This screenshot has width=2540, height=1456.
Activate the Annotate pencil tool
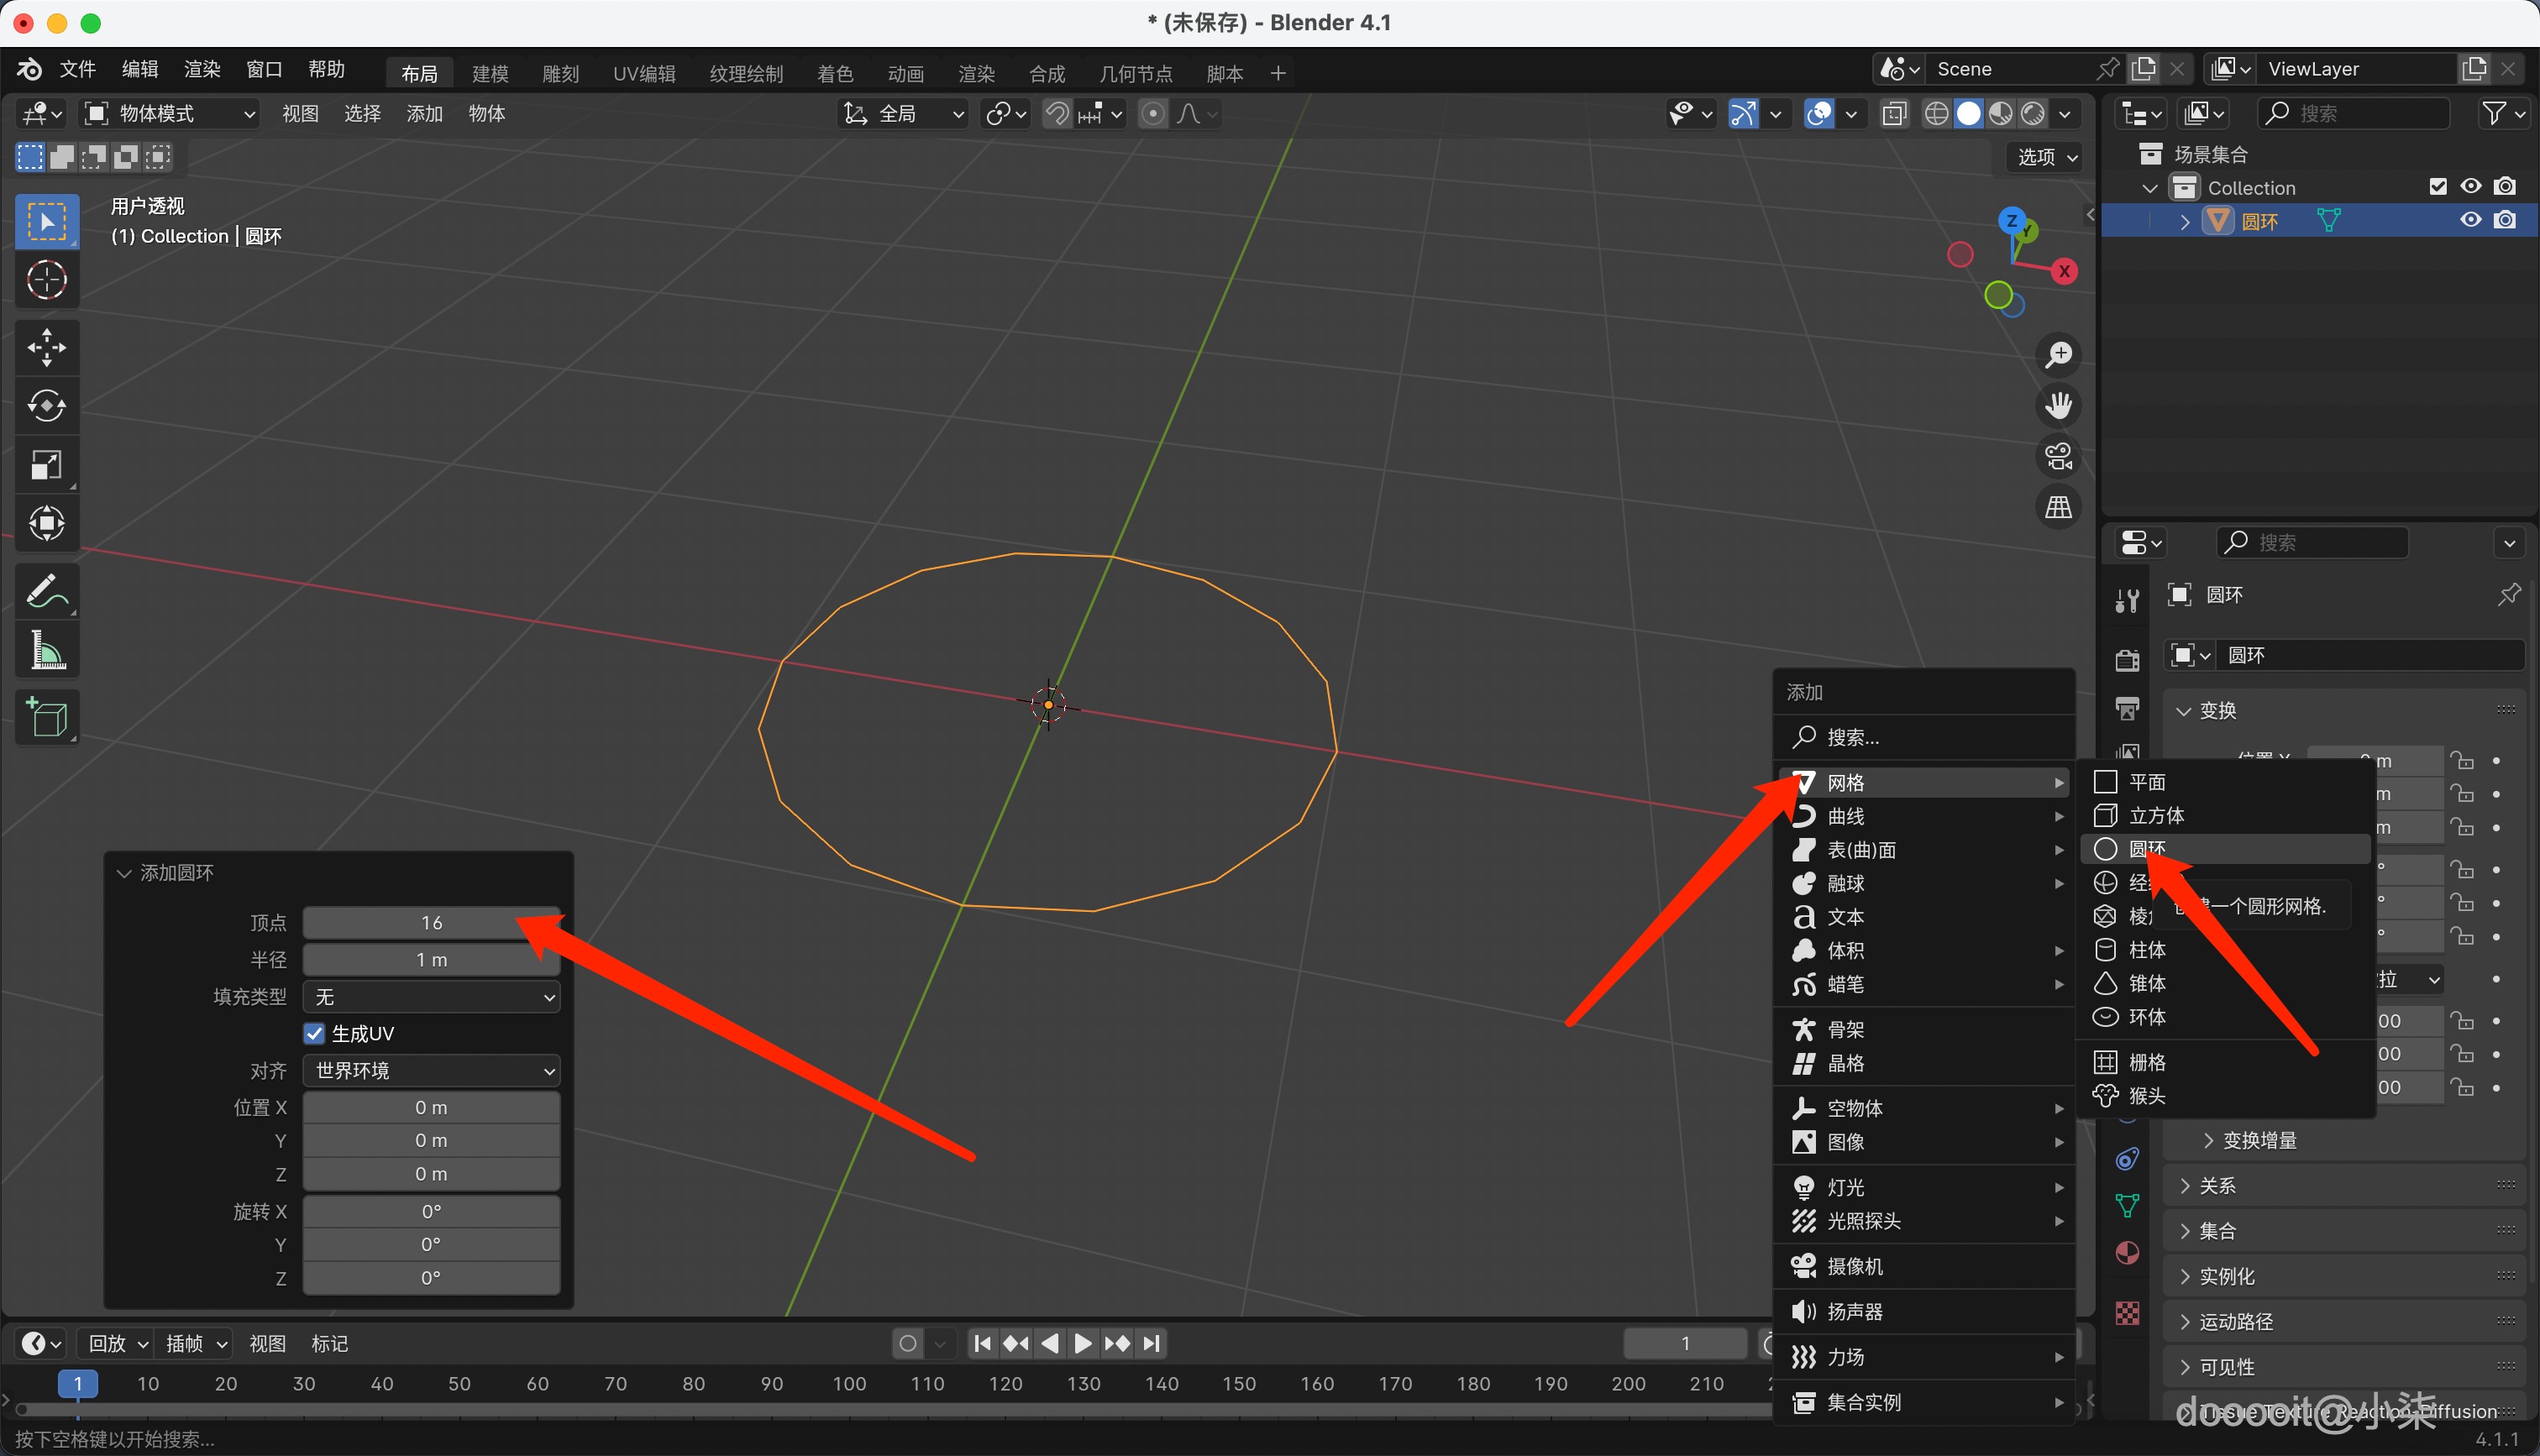point(46,592)
